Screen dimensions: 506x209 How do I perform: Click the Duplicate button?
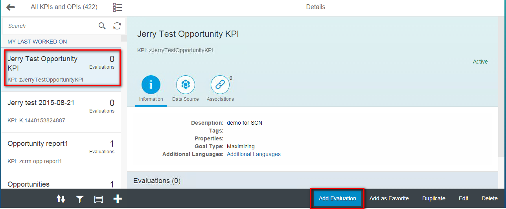click(x=434, y=198)
